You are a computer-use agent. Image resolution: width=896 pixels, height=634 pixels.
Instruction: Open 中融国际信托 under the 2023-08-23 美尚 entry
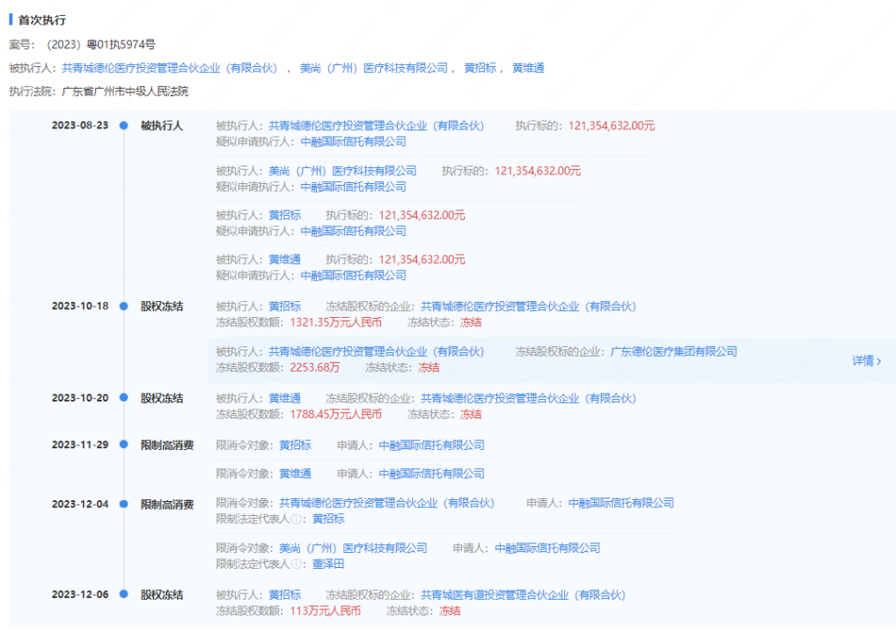pyautogui.click(x=353, y=187)
